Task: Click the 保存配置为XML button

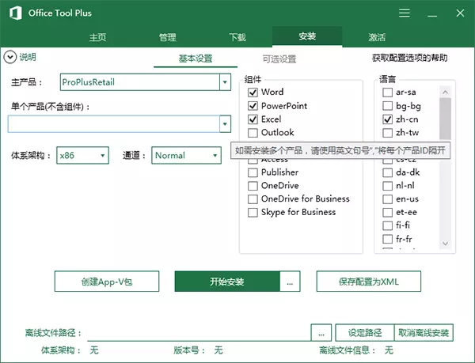Action: point(368,281)
